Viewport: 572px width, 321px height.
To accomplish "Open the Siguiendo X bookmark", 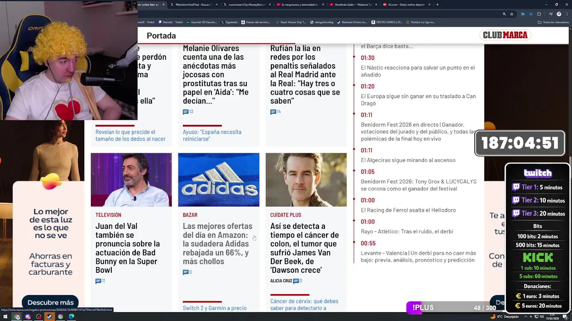I will tap(229, 22).
